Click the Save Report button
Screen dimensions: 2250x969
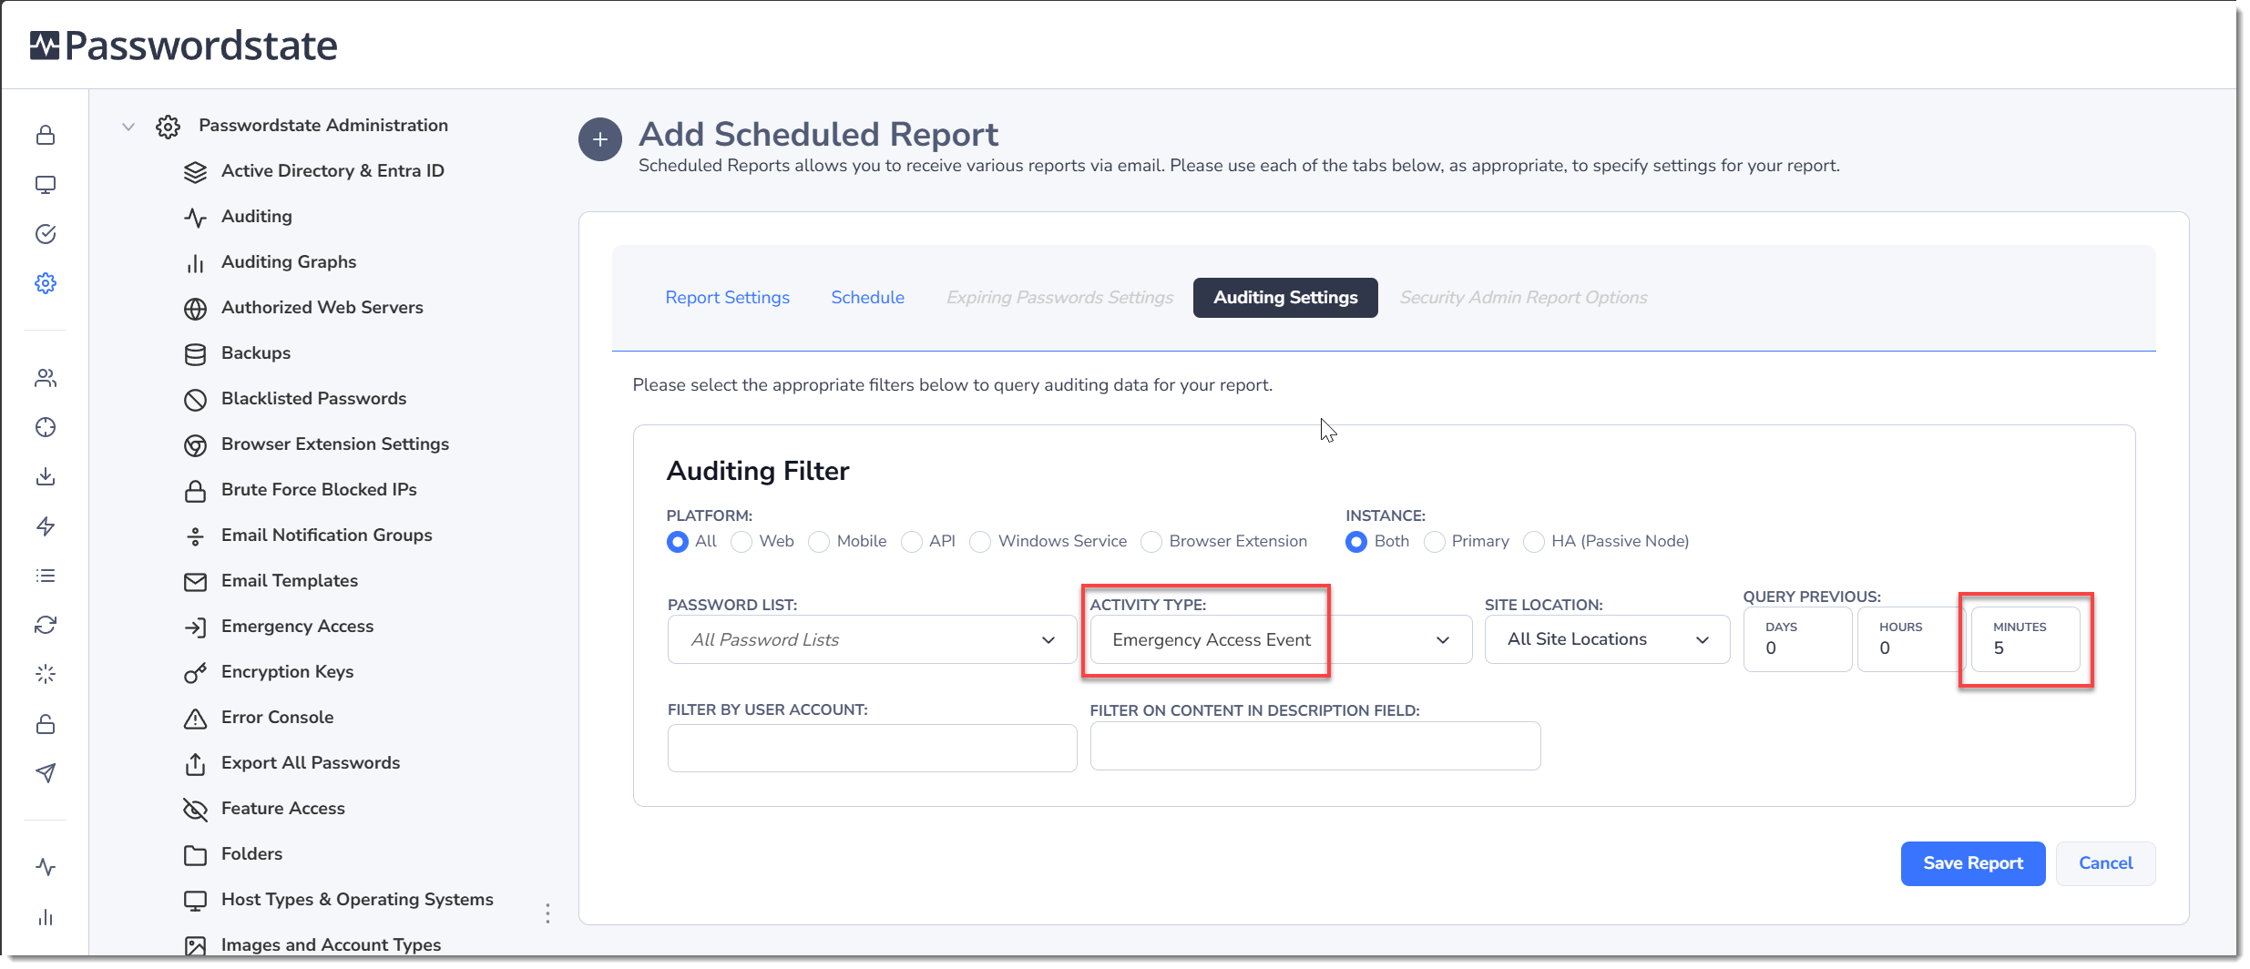click(1973, 863)
